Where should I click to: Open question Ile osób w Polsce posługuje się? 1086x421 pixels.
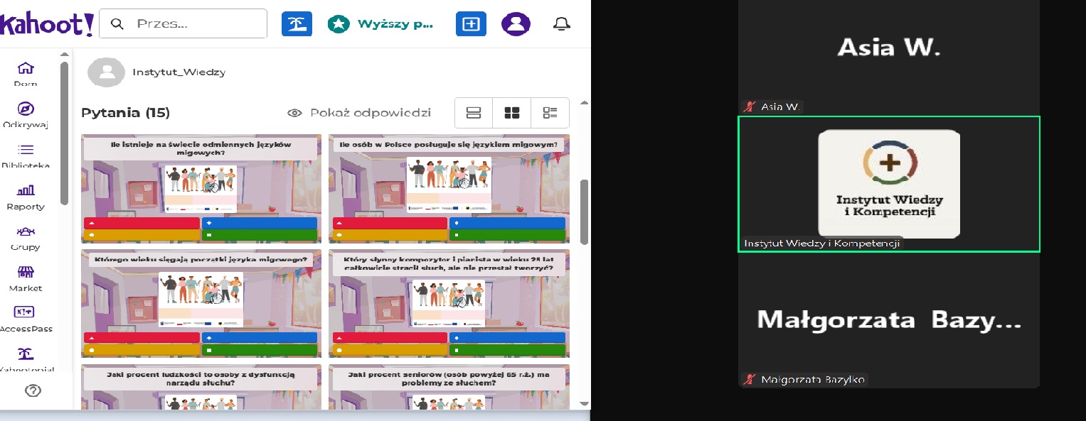tap(447, 188)
